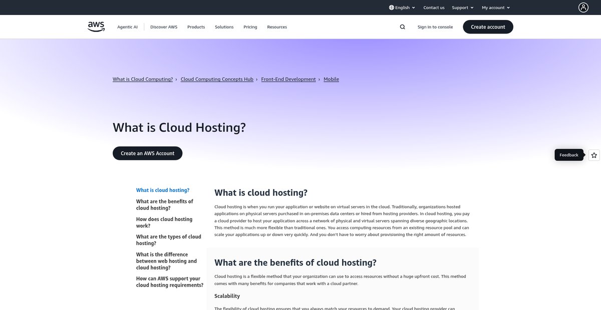Expand the My account dropdown
Viewport: 601px width, 310px height.
[x=496, y=7]
